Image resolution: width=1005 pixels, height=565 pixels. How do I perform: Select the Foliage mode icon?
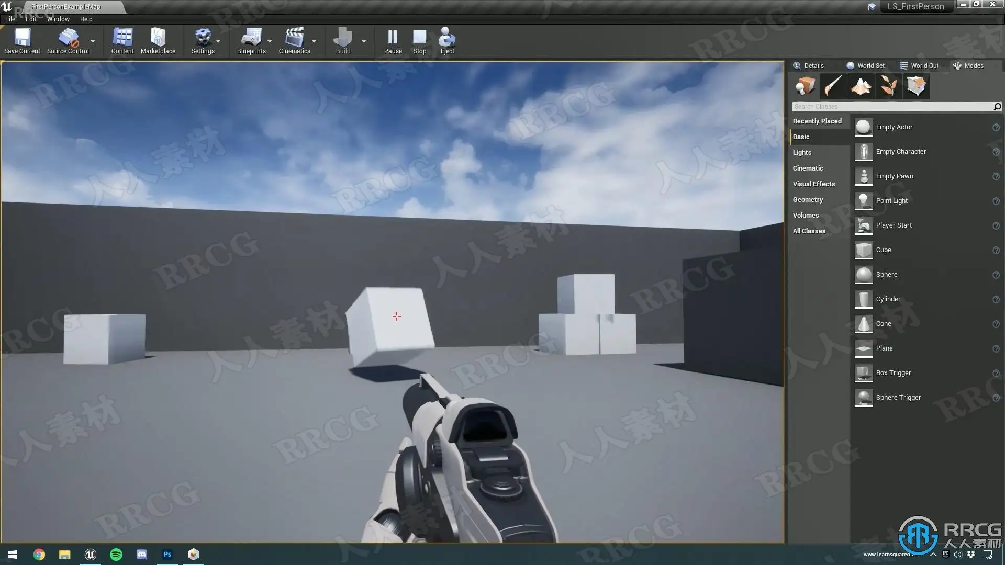click(x=888, y=86)
